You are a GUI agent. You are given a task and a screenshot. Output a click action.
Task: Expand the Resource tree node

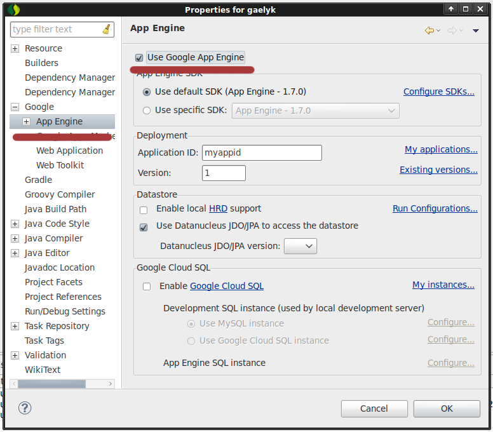click(x=15, y=48)
